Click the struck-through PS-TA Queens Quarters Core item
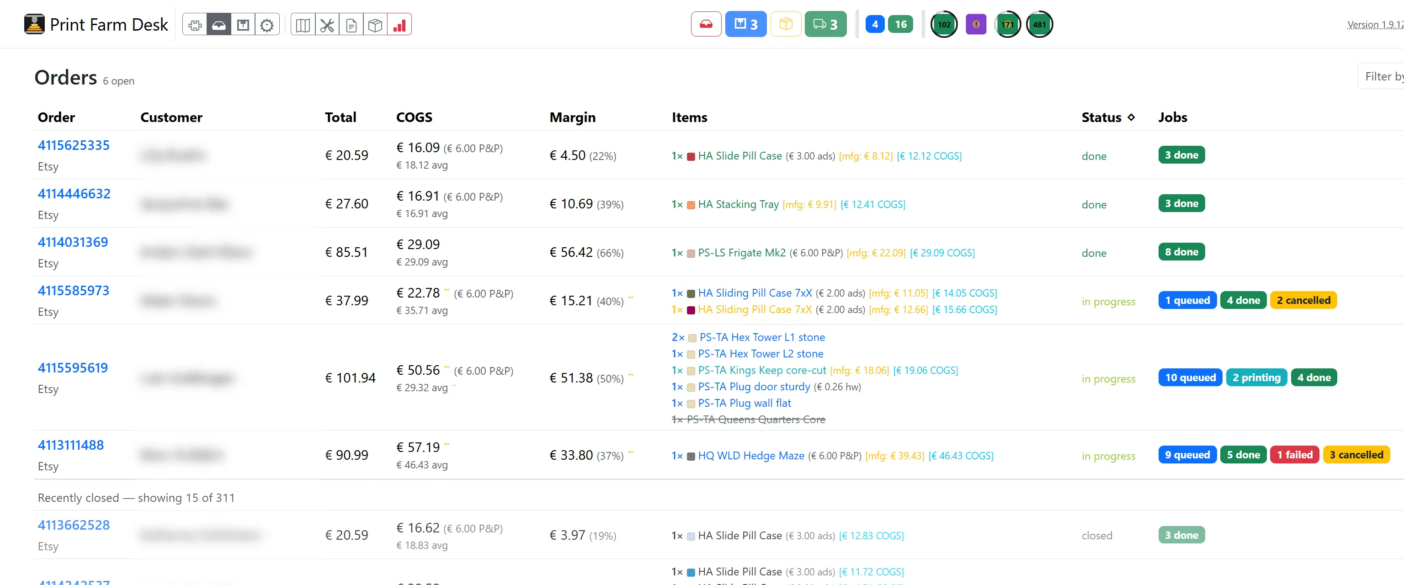The width and height of the screenshot is (1404, 585). (748, 419)
